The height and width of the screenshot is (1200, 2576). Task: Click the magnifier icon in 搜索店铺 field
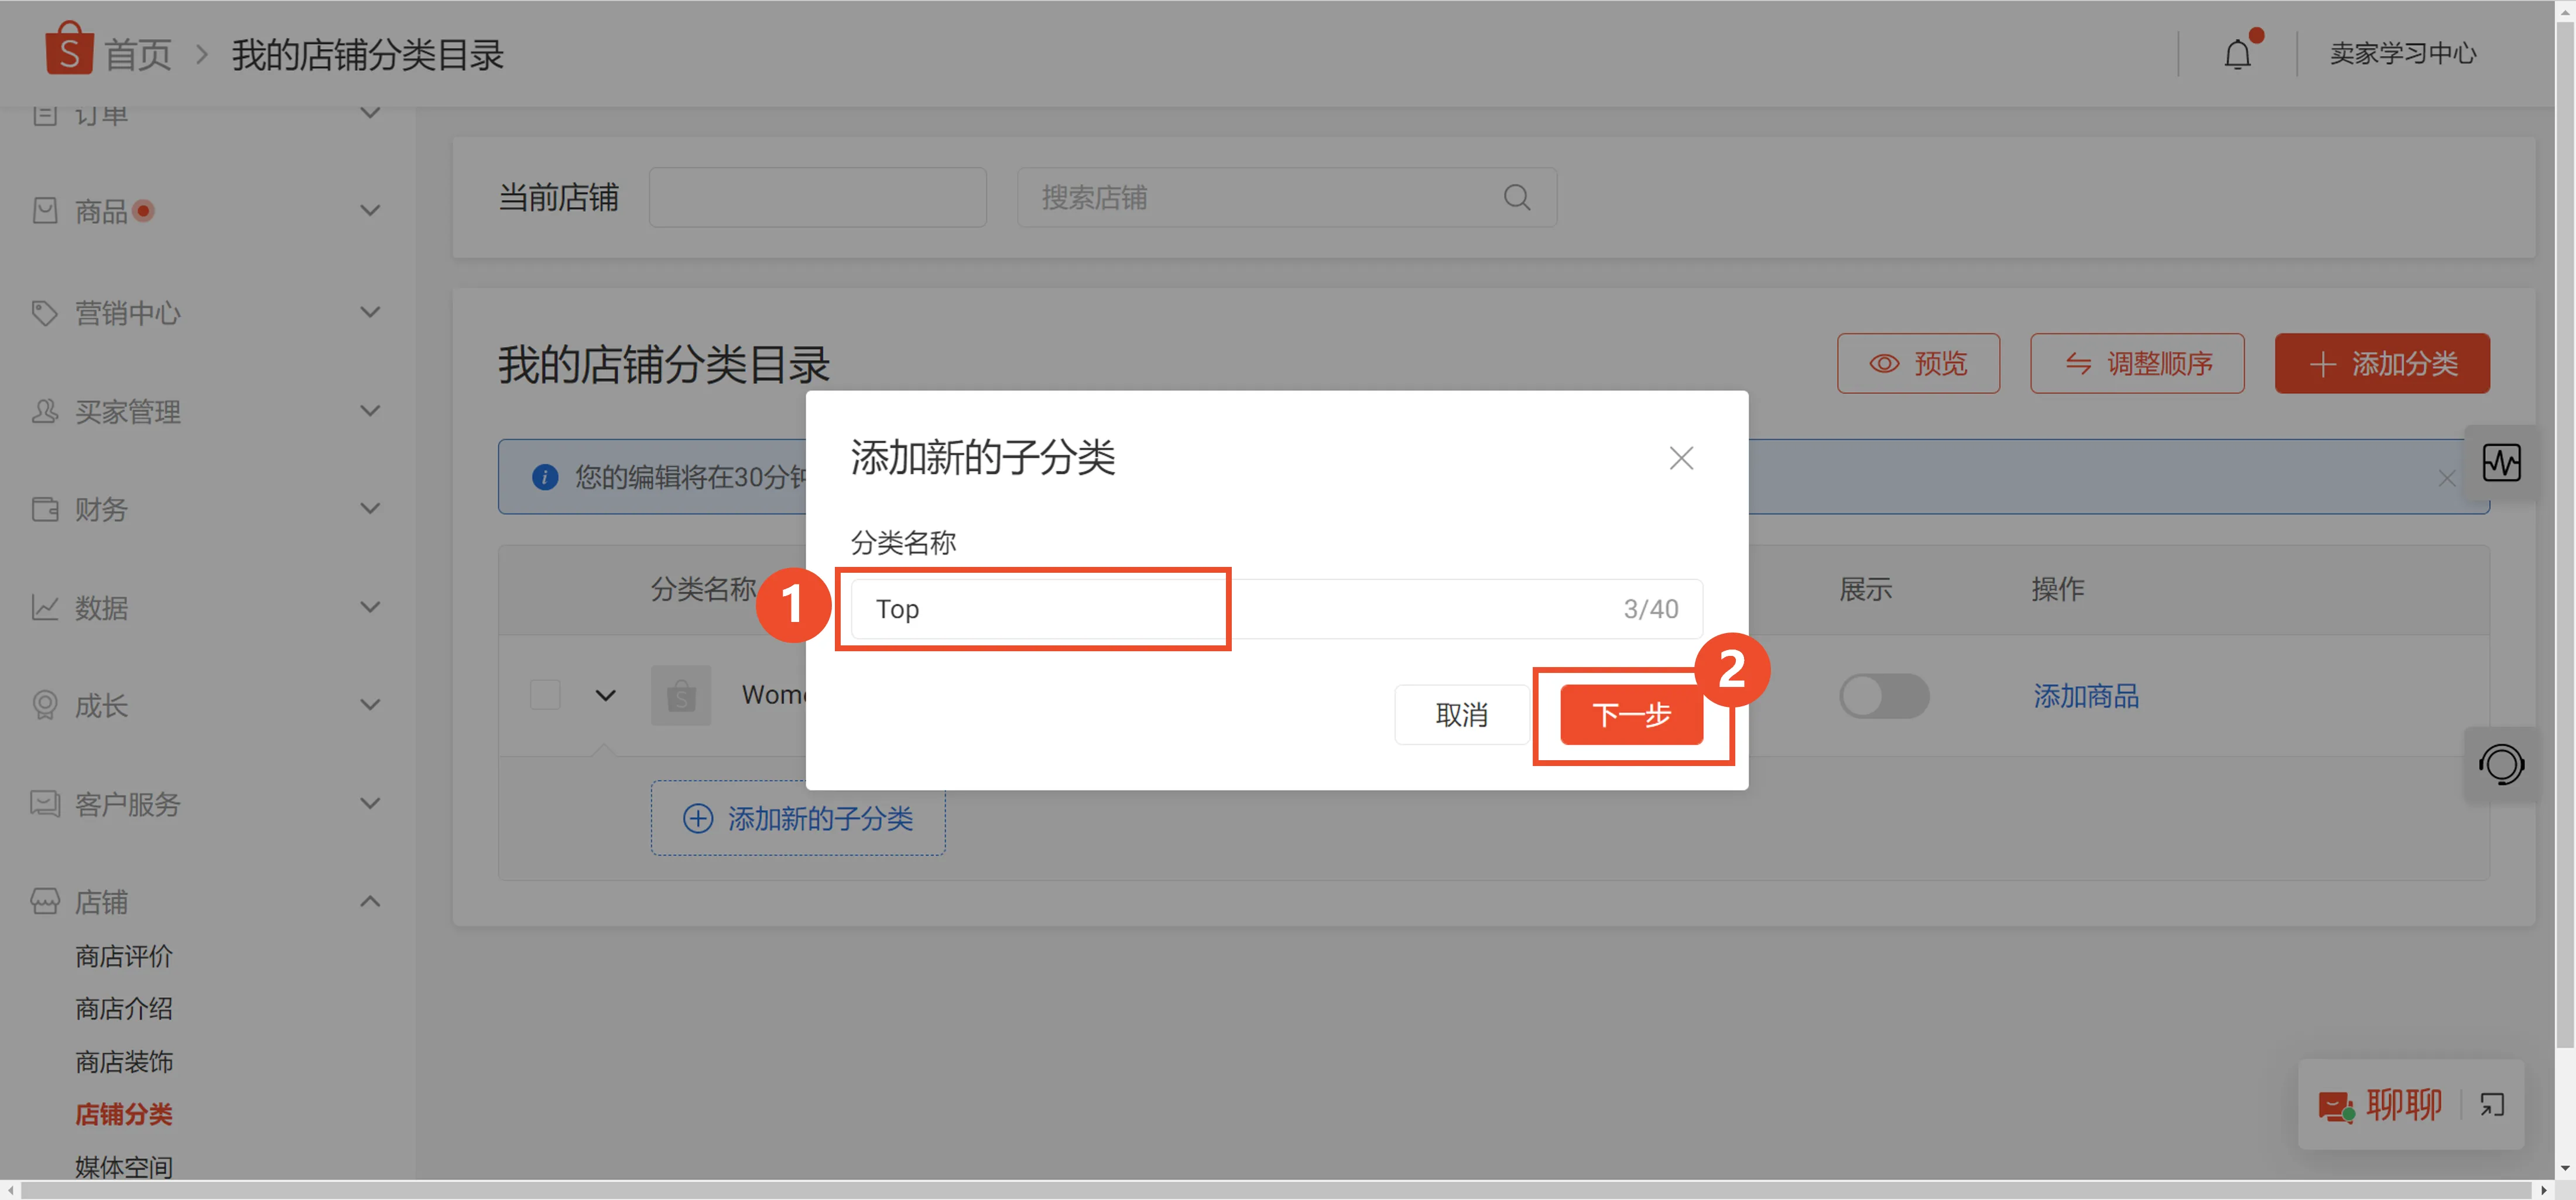1517,197
